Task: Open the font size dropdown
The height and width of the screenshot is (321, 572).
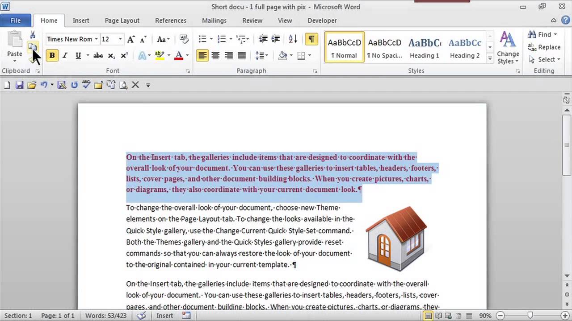Action: [x=120, y=39]
